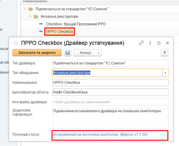Click folder icon next to Фіскальні реєстратори

[x=36, y=17]
